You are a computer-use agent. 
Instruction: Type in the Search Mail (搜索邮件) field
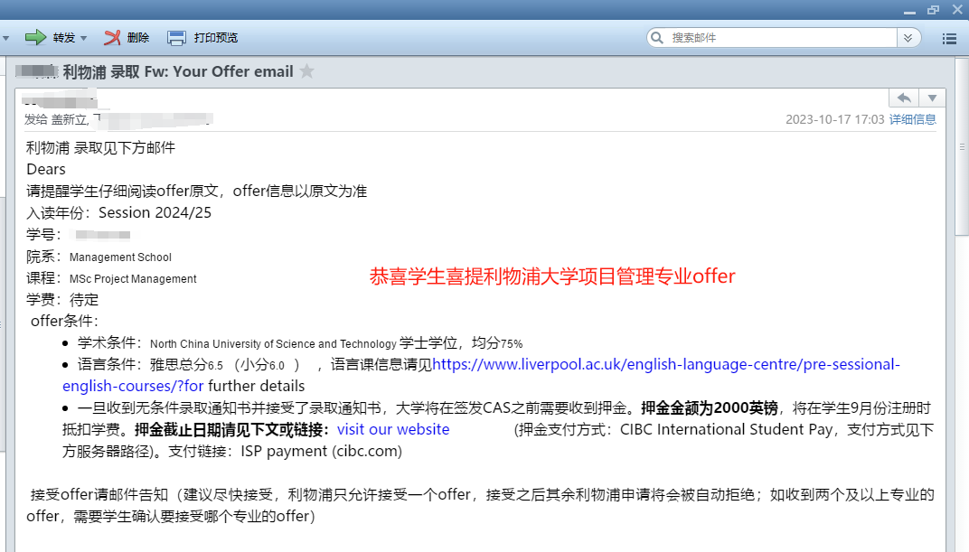pos(777,38)
